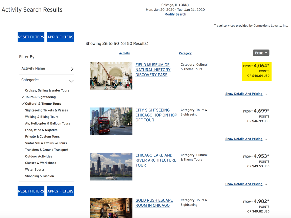291x218 pixels.
Task: Sort results by Activity column
Action: click(124, 53)
